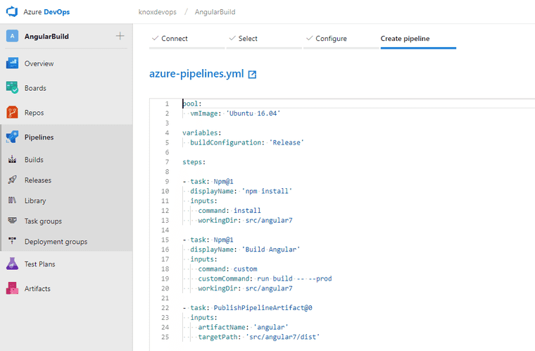Open the Boards icon in sidebar
Screen dimensions: 535x351
pos(12,88)
